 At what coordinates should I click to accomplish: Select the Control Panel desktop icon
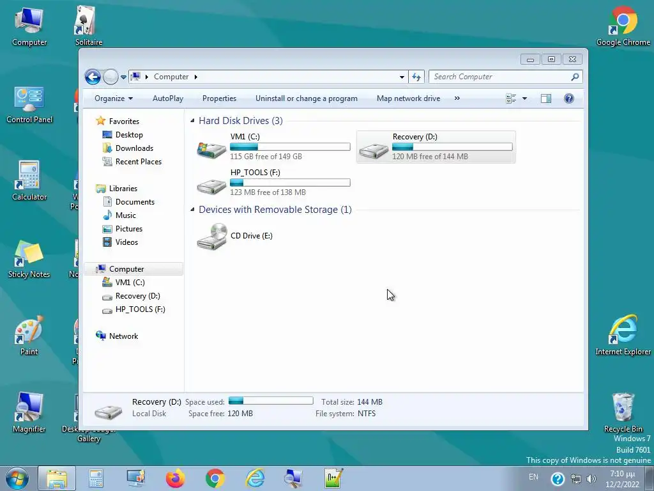pyautogui.click(x=29, y=105)
